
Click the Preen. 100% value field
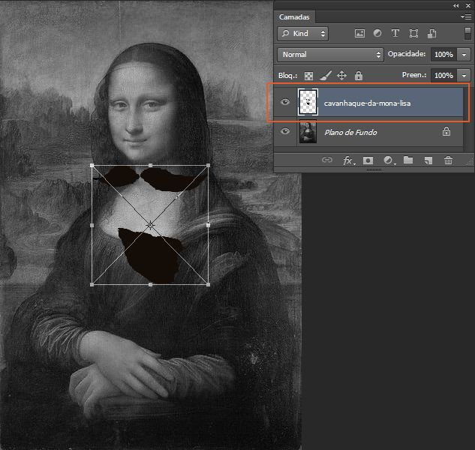444,76
